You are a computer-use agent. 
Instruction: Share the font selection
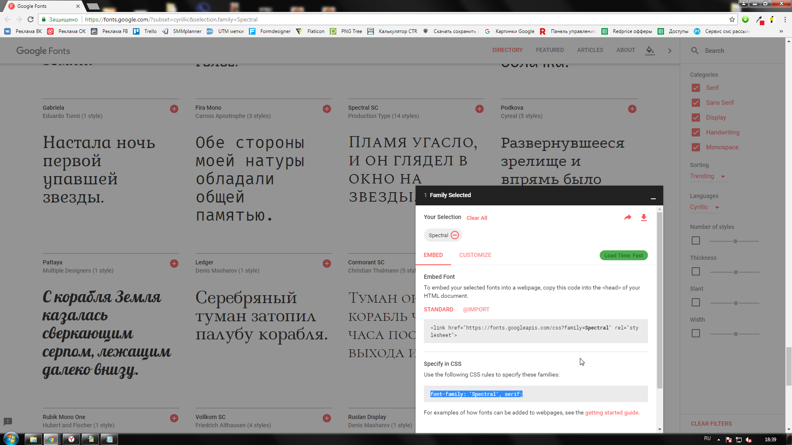(x=628, y=217)
